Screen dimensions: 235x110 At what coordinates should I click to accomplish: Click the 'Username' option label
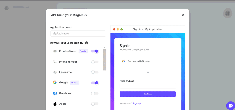66,72
